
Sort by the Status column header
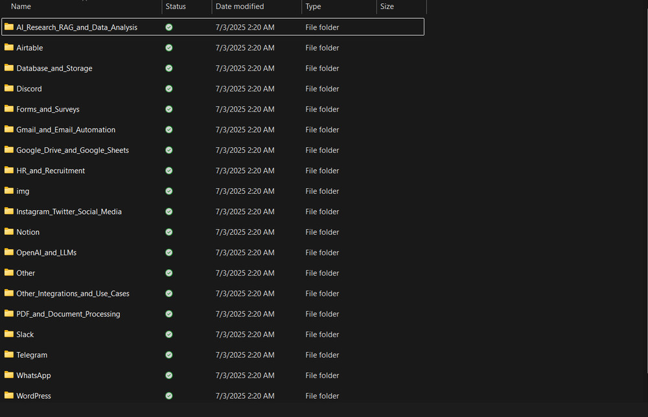pyautogui.click(x=187, y=6)
